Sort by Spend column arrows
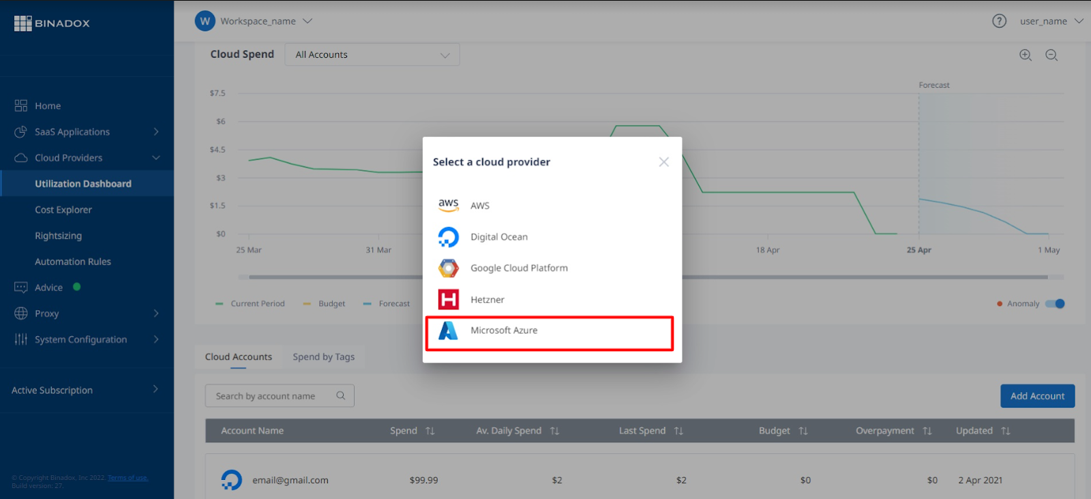This screenshot has width=1091, height=499. click(x=430, y=431)
